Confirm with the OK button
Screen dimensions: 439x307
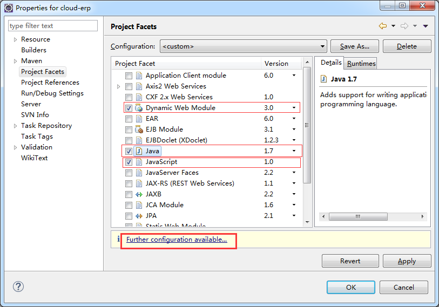351,288
